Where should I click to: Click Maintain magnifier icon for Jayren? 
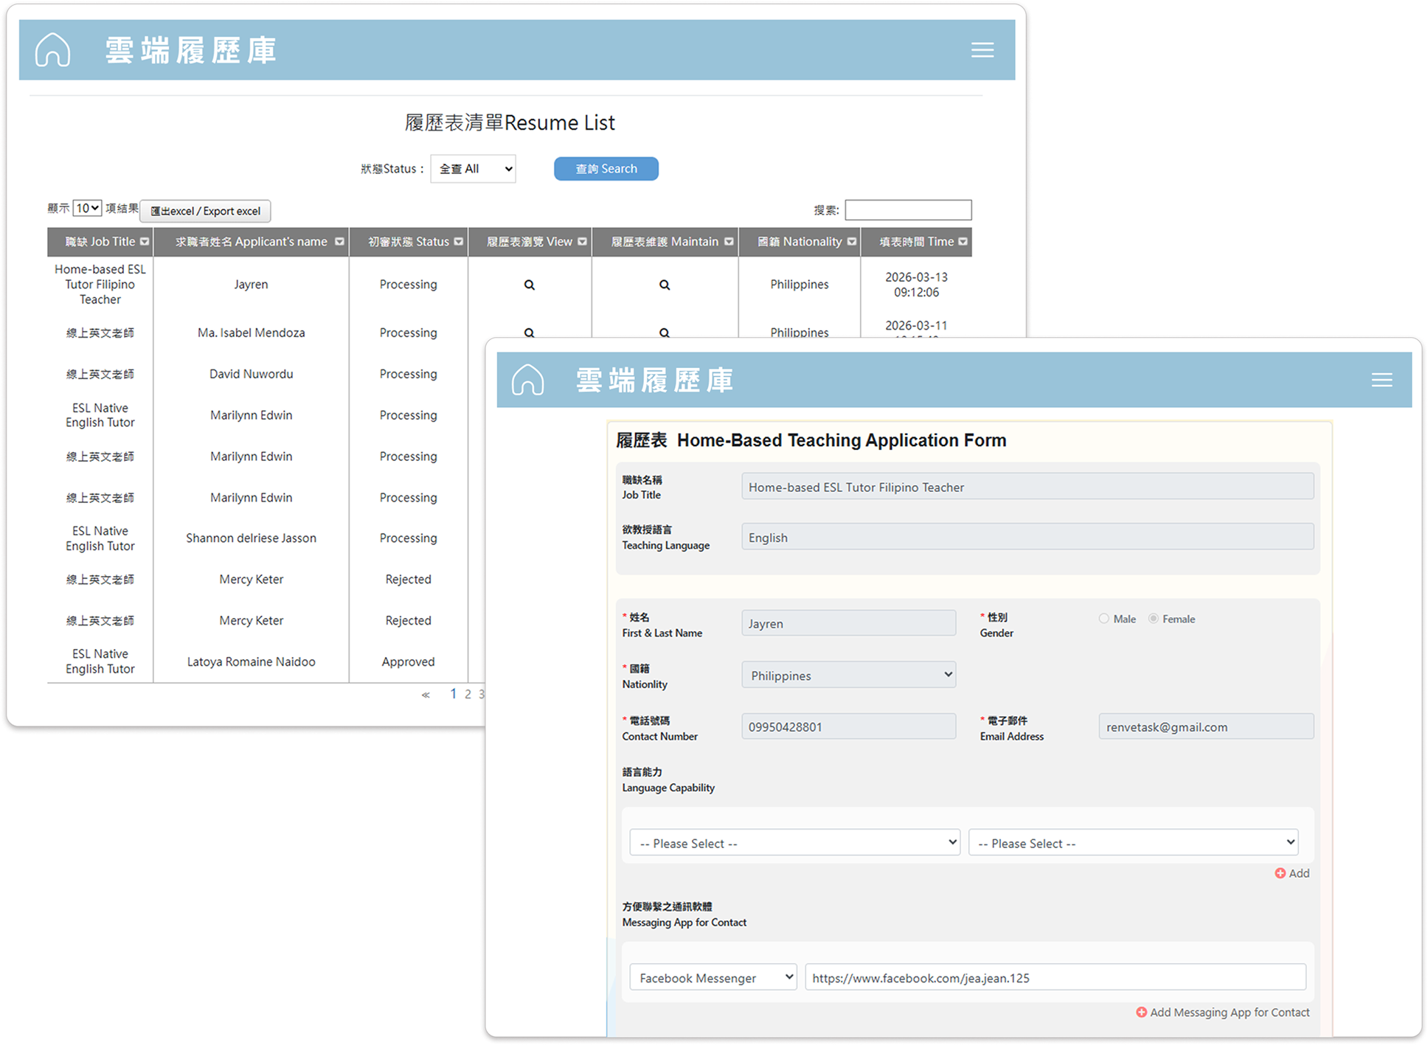point(664,285)
